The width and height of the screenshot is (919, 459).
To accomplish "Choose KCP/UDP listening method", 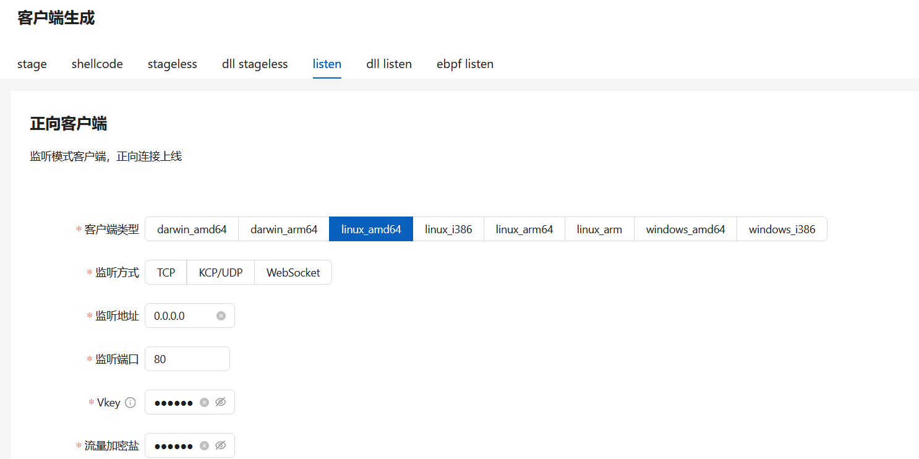I will (221, 272).
